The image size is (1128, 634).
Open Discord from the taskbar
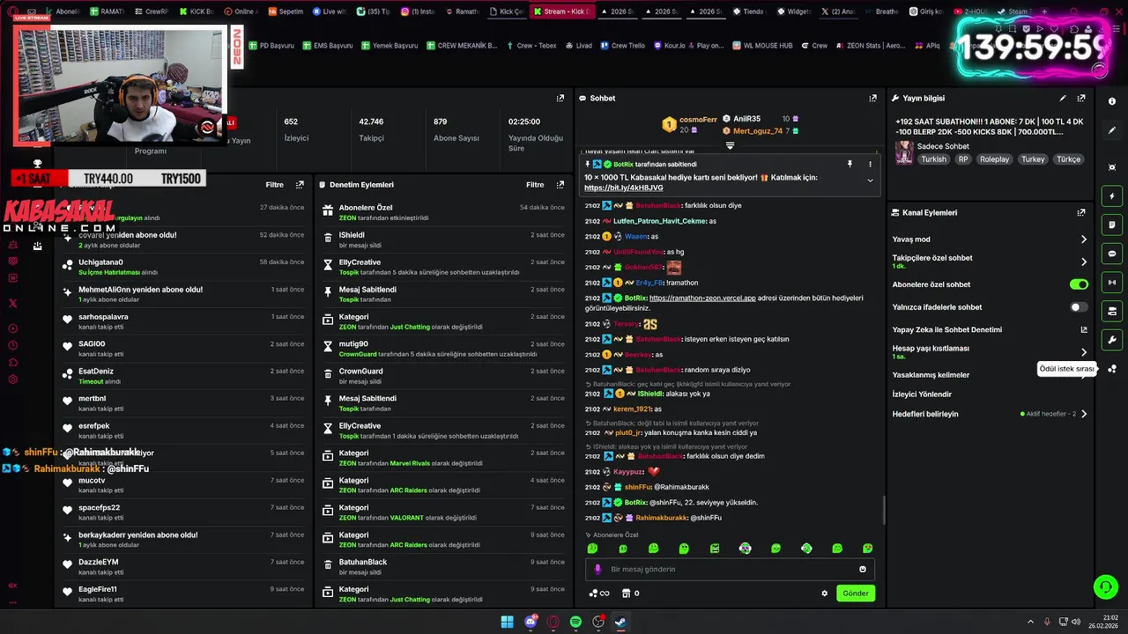click(531, 622)
